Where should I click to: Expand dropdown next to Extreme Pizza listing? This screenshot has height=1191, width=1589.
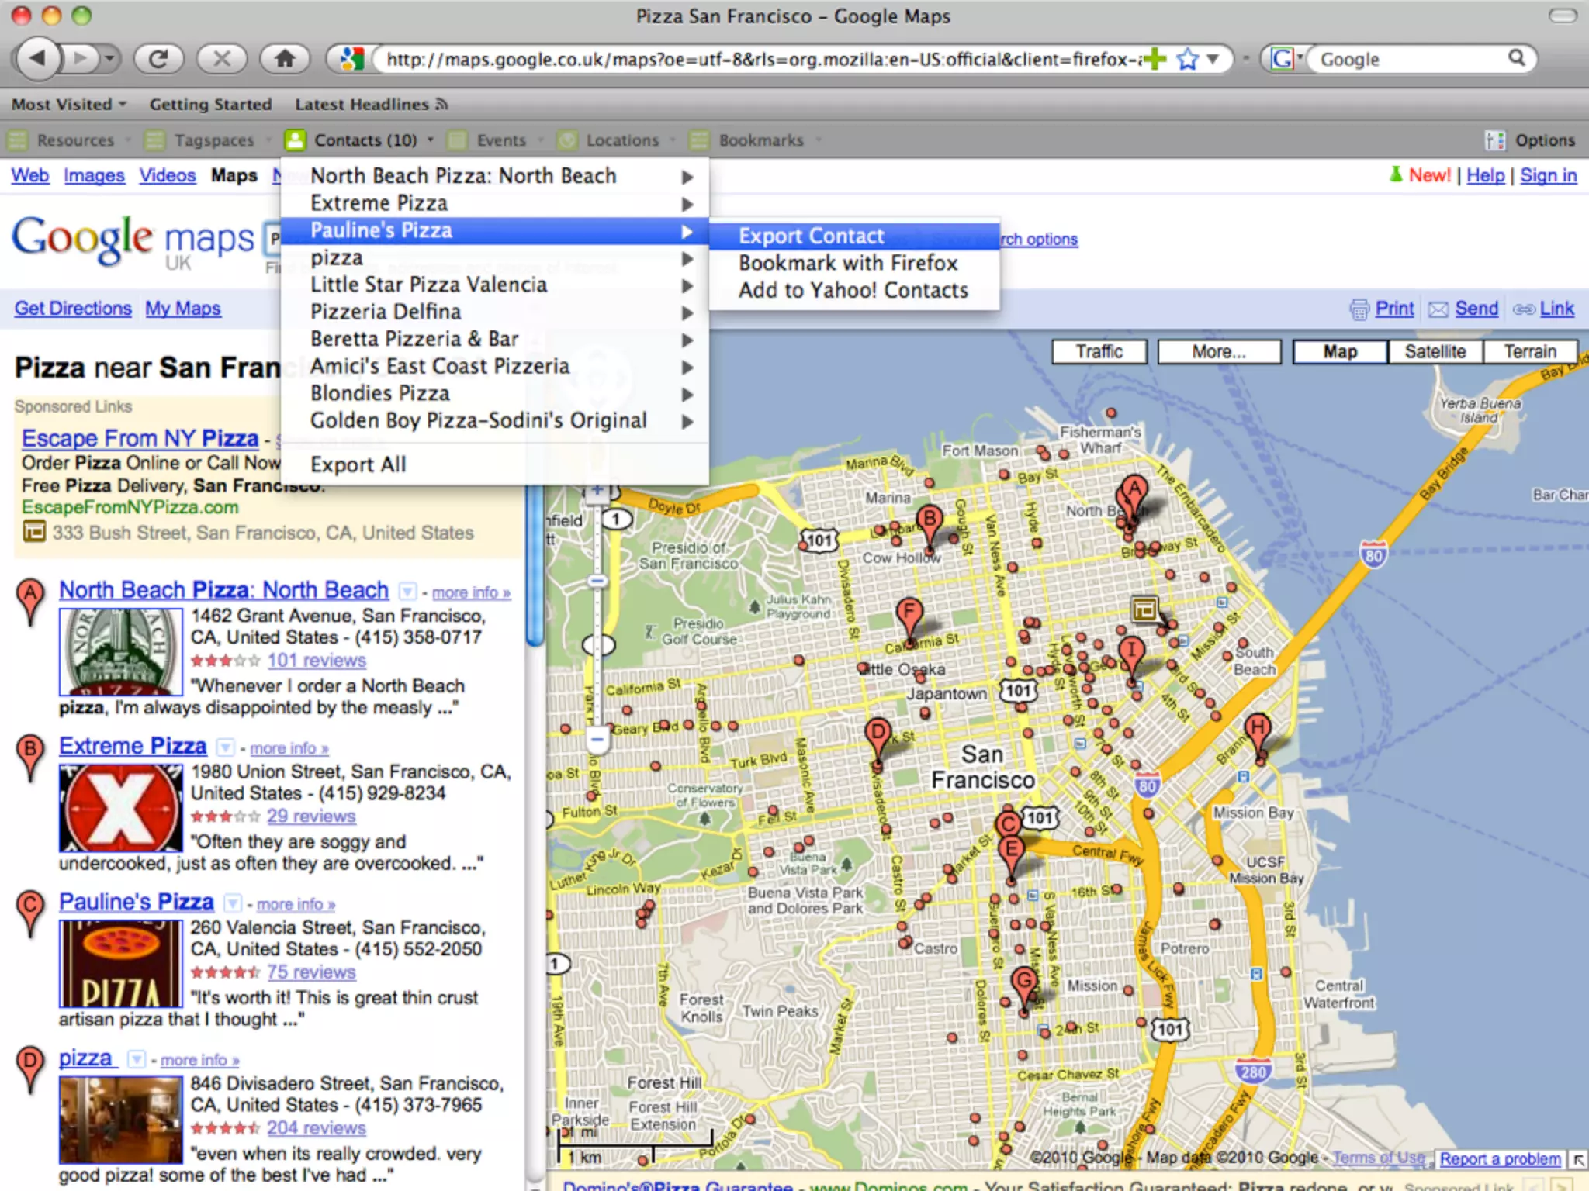[x=225, y=747]
